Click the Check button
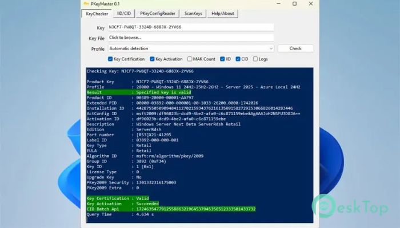 [x=295, y=48]
